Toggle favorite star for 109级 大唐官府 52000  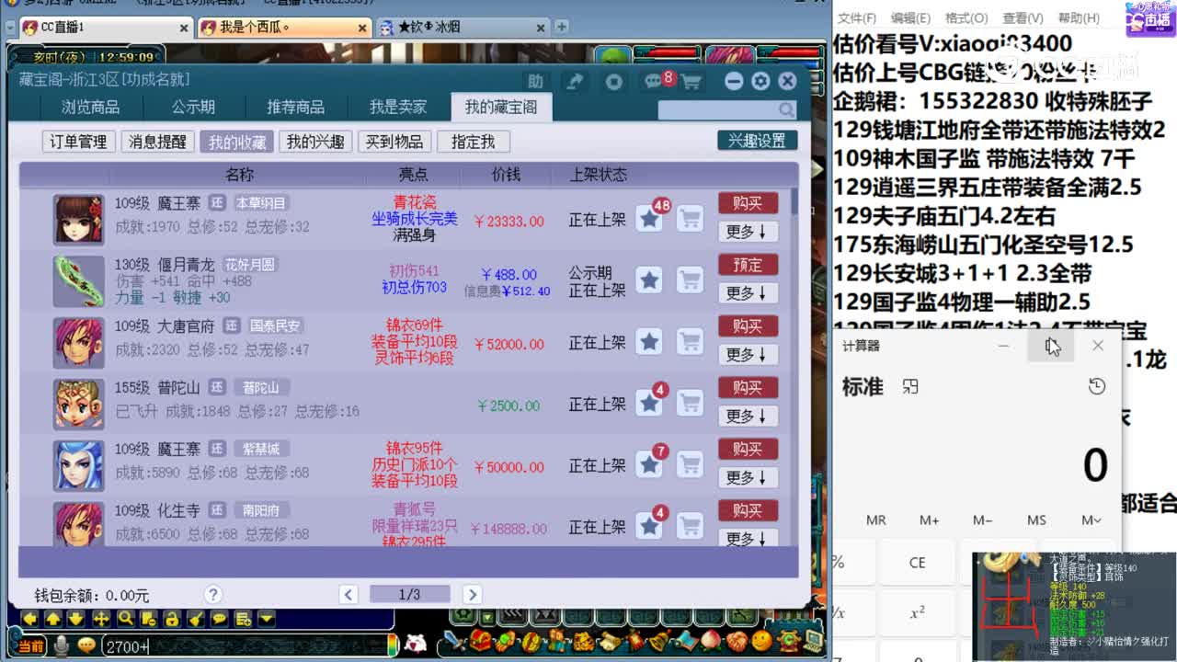pyautogui.click(x=649, y=341)
